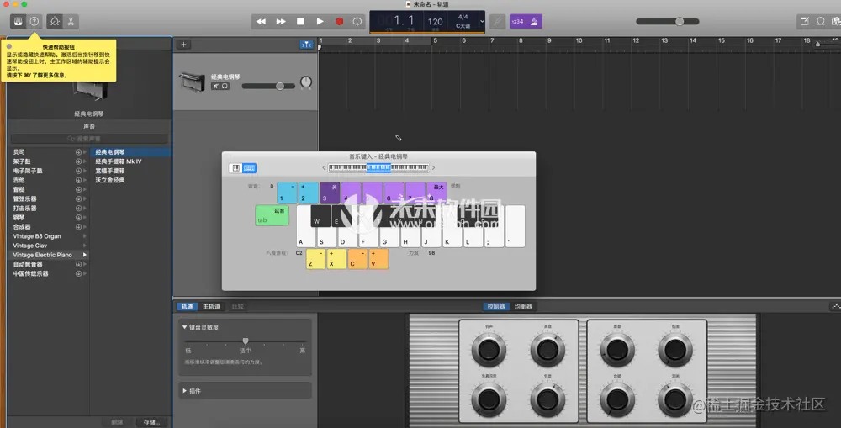Toggle the Cycle loop button
841x428 pixels.
coord(357,22)
